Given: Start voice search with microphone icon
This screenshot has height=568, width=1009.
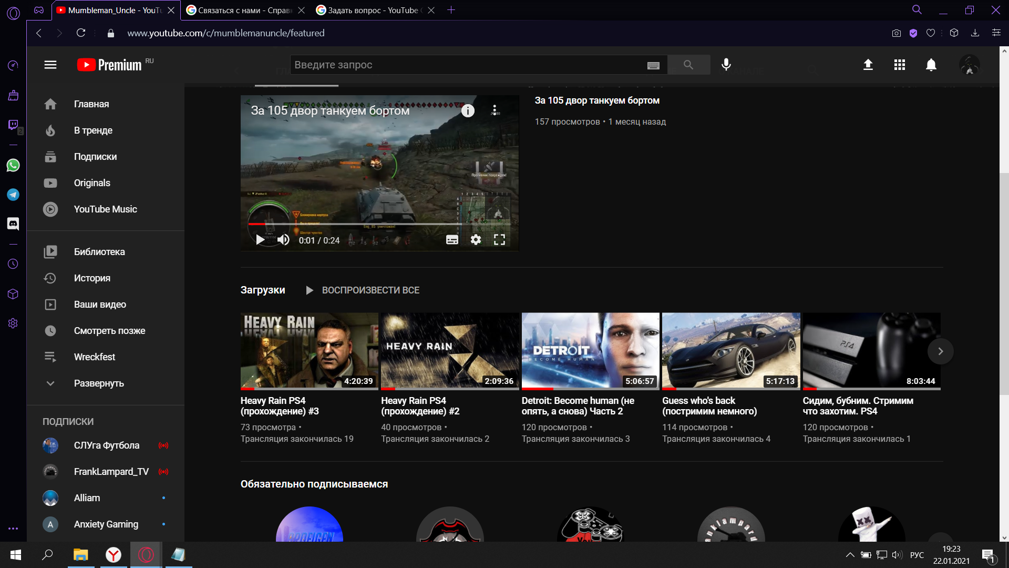Looking at the screenshot, I should click(726, 65).
